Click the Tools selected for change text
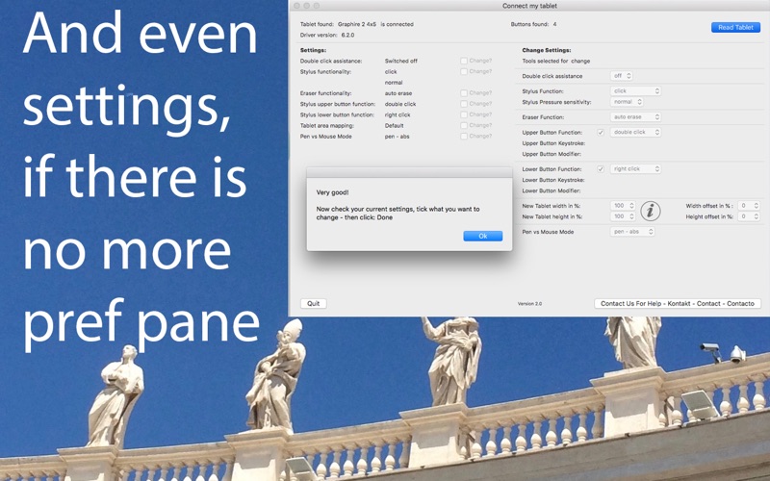This screenshot has height=481, width=770. coord(556,62)
